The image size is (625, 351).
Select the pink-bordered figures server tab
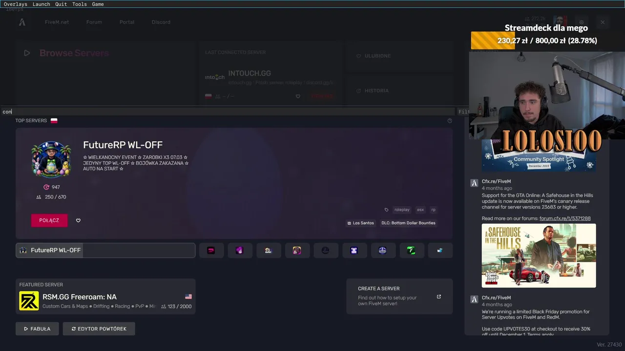297,250
